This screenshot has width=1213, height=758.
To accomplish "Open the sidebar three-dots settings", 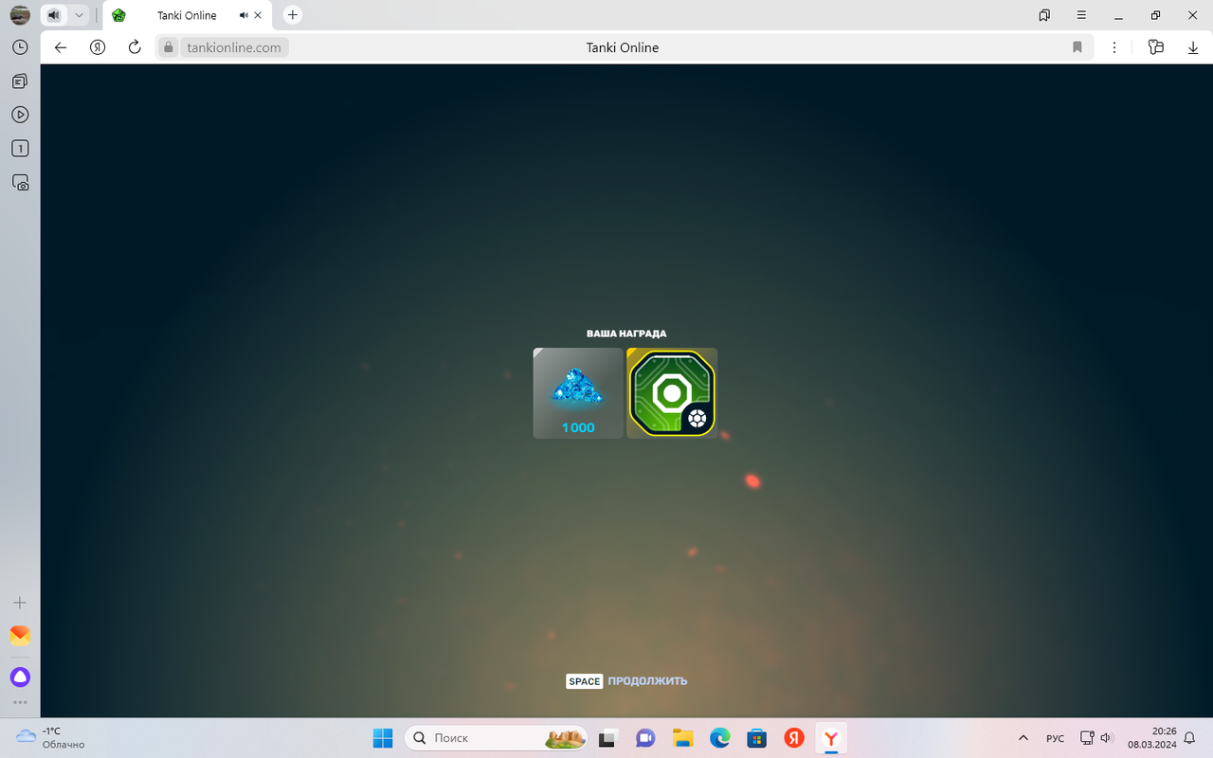I will click(20, 703).
